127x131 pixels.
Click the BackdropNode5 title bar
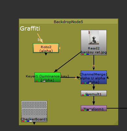68,22
